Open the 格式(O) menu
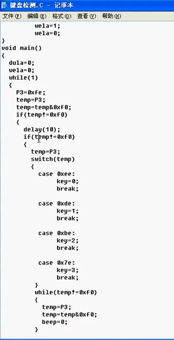 tap(62, 16)
